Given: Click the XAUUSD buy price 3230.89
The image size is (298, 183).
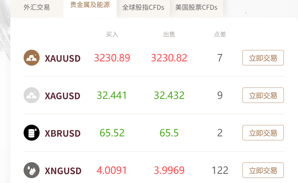Looking at the screenshot, I should click(112, 58).
